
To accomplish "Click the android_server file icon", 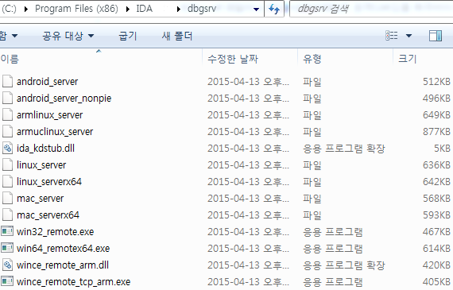I will (7, 81).
